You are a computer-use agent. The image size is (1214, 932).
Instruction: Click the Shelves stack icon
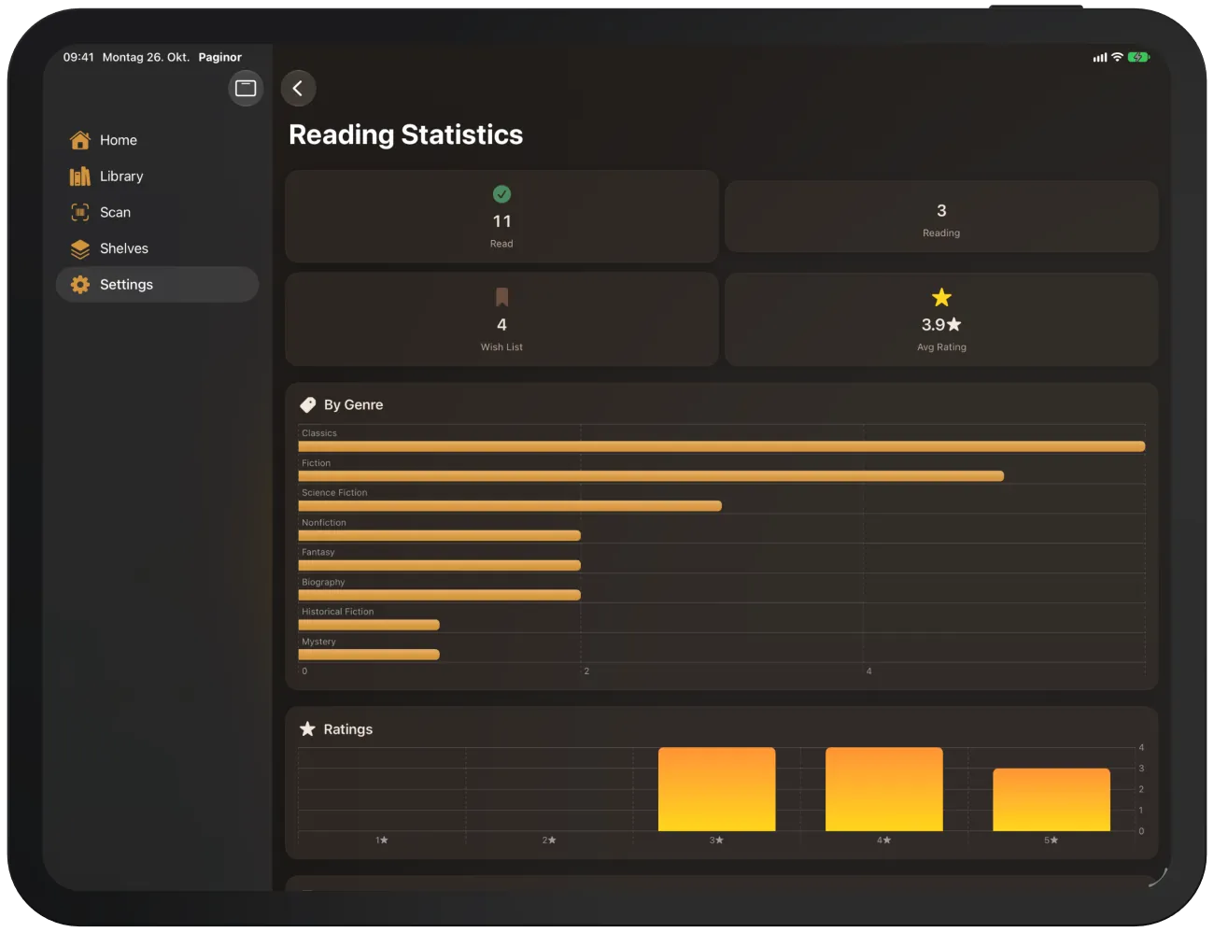coord(80,249)
